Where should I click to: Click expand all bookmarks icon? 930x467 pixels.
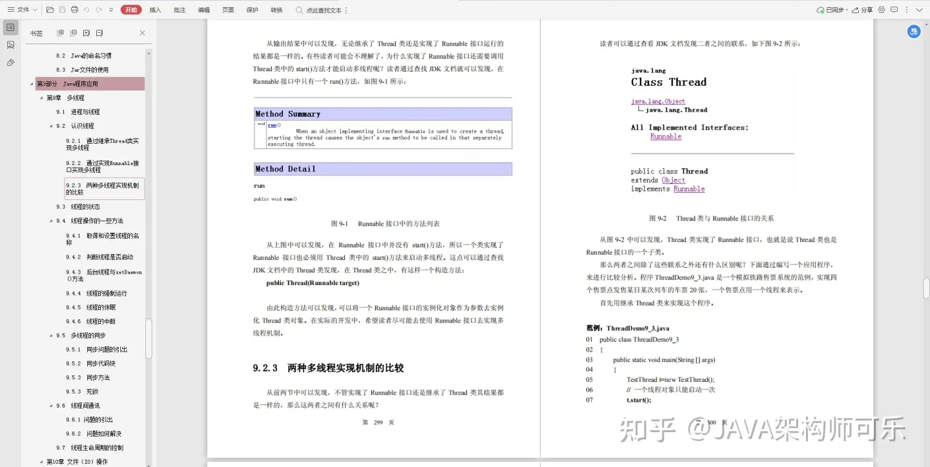(61, 33)
